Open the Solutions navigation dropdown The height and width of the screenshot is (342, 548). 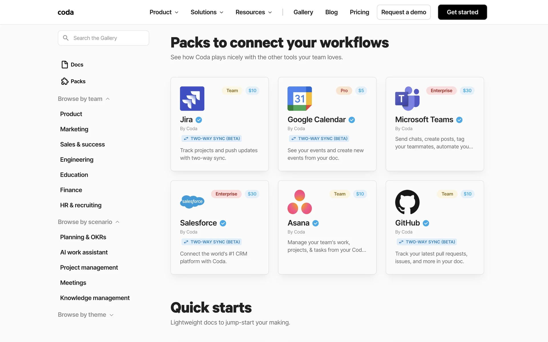pyautogui.click(x=207, y=12)
